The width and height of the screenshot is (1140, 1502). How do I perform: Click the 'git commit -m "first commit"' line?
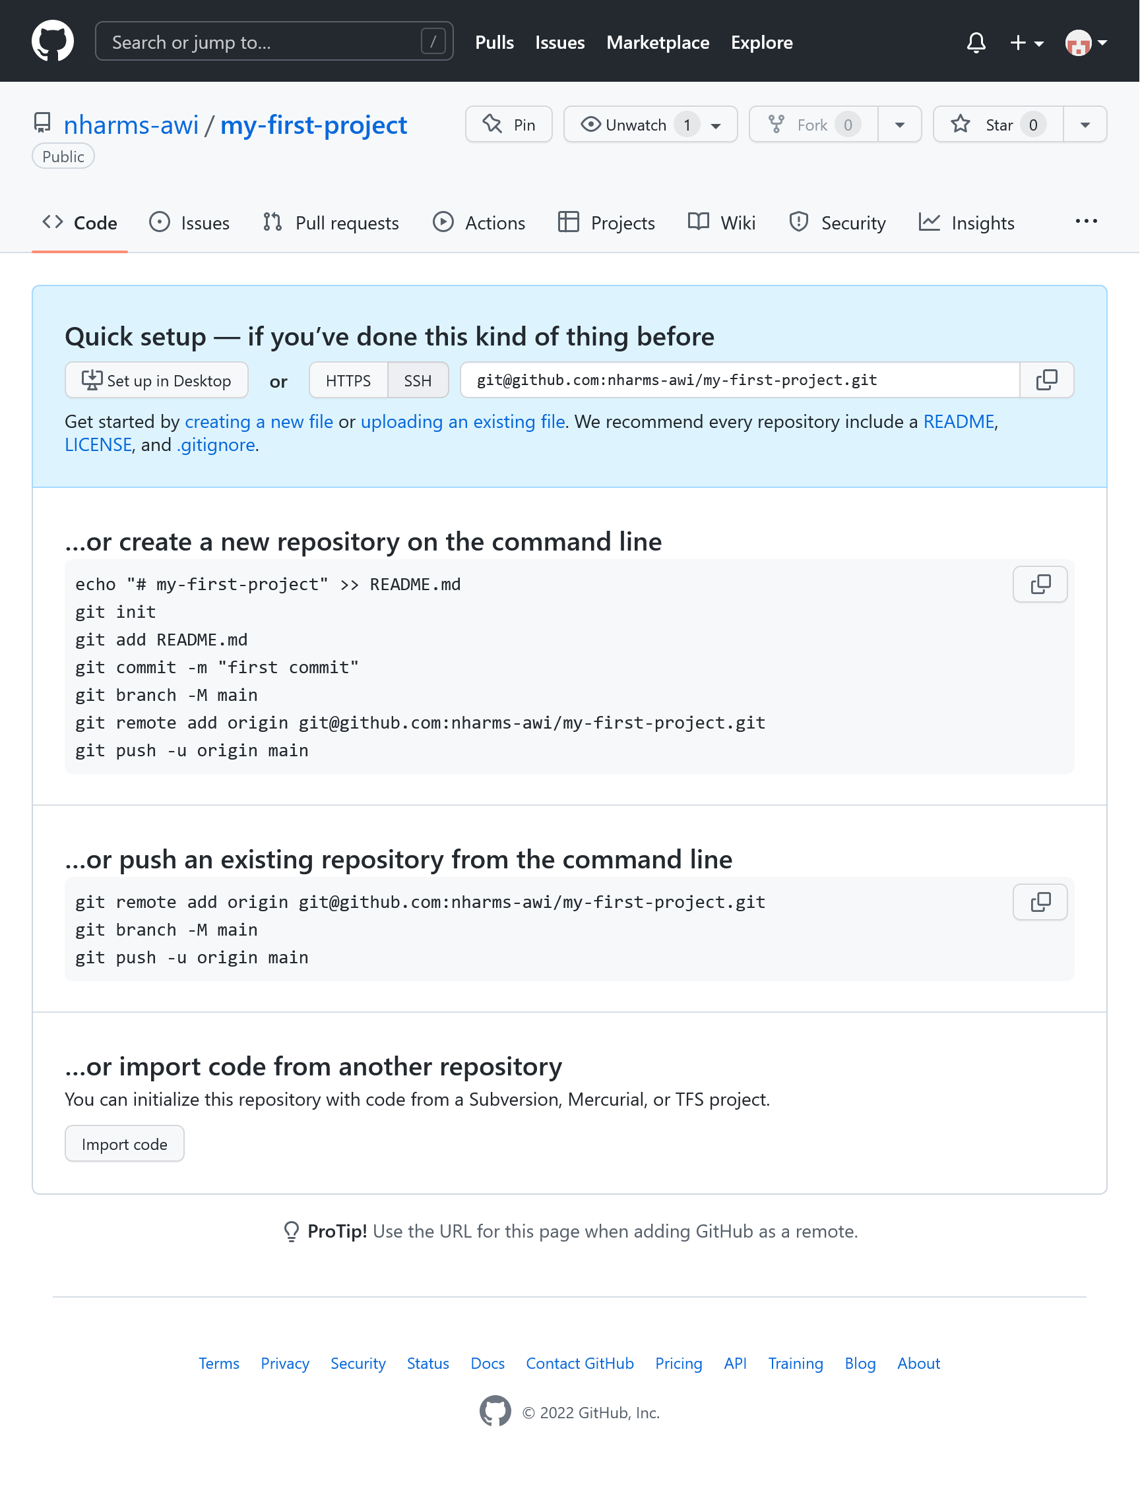[x=217, y=667]
